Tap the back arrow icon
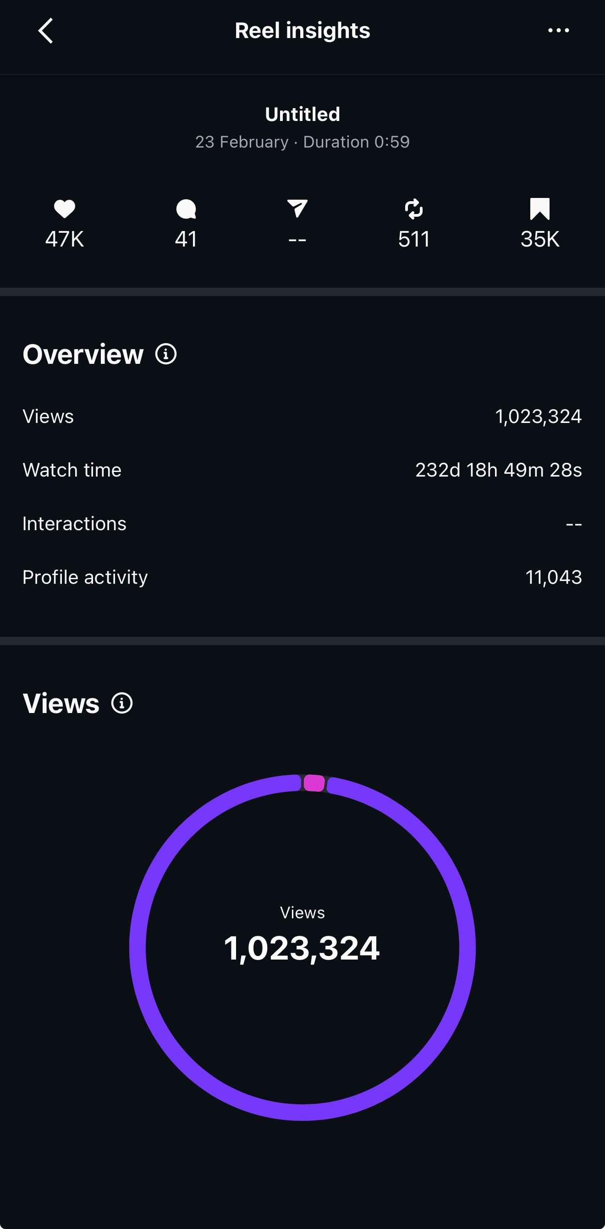This screenshot has height=1229, width=605. click(46, 31)
